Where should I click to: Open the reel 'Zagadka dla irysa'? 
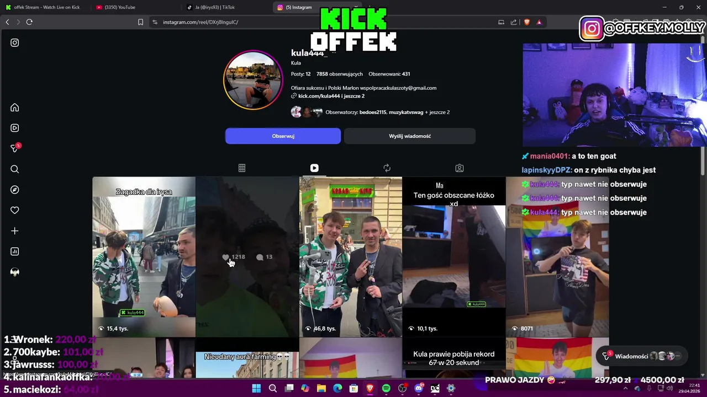click(x=144, y=257)
